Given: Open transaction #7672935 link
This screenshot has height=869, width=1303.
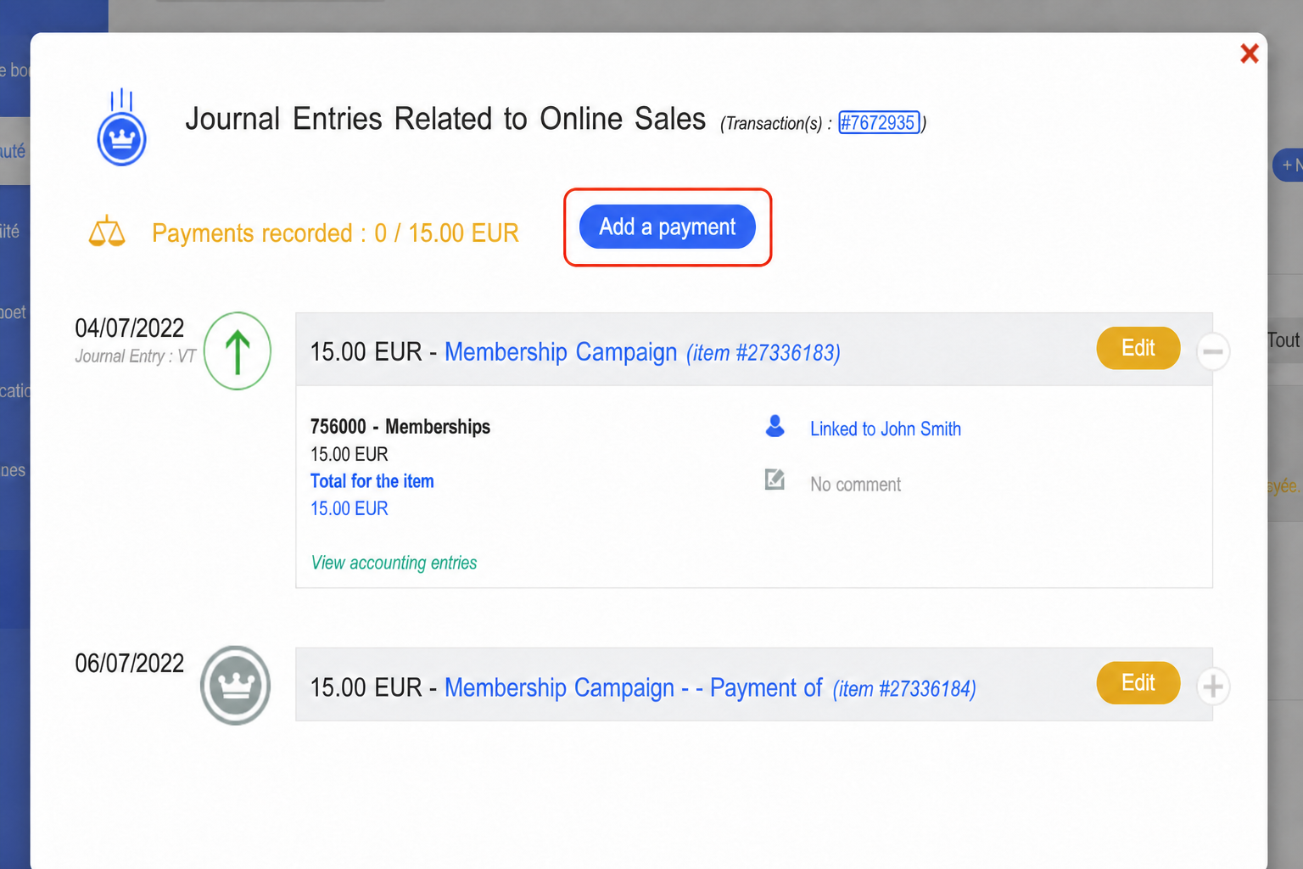Looking at the screenshot, I should coord(879,123).
